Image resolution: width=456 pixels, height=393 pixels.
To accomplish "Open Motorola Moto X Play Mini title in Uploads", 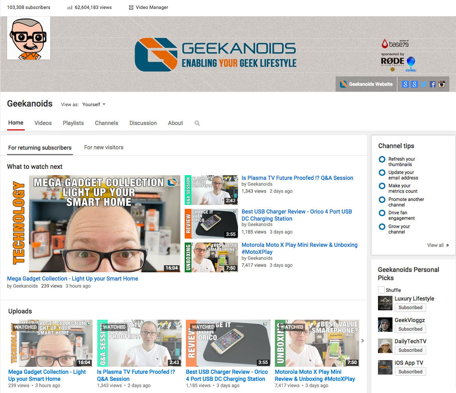I will click(x=315, y=375).
